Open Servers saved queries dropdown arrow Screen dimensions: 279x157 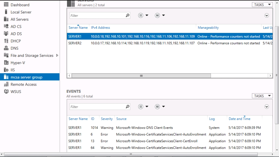point(163,16)
